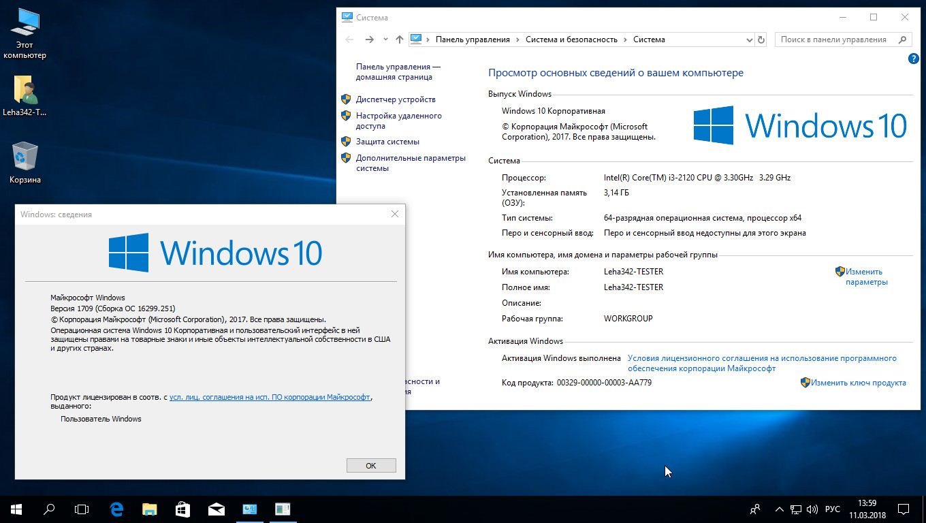Image resolution: width=926 pixels, height=523 pixels.
Task: Switch to the System control panel taskbar button
Action: pyautogui.click(x=249, y=509)
